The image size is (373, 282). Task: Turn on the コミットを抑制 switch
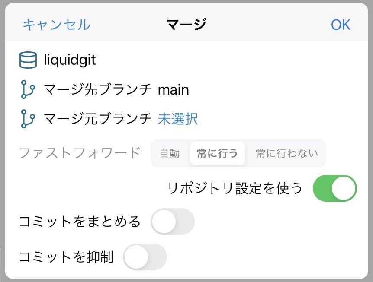click(145, 257)
